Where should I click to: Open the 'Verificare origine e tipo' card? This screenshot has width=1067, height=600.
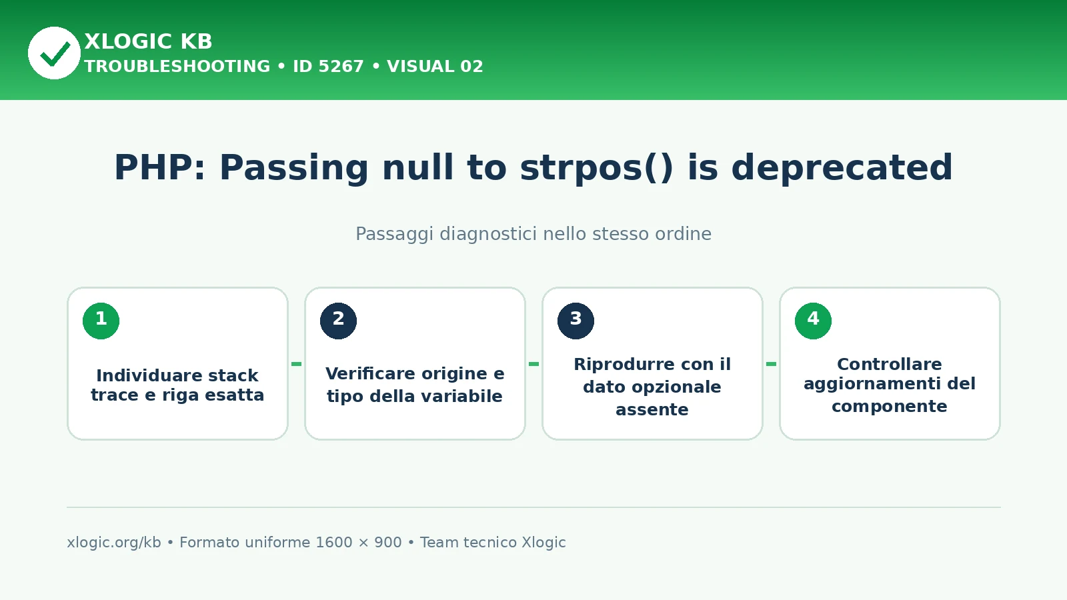pos(415,364)
